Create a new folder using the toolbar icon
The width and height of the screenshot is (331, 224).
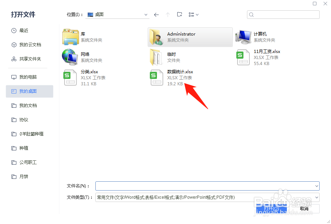pos(179,15)
